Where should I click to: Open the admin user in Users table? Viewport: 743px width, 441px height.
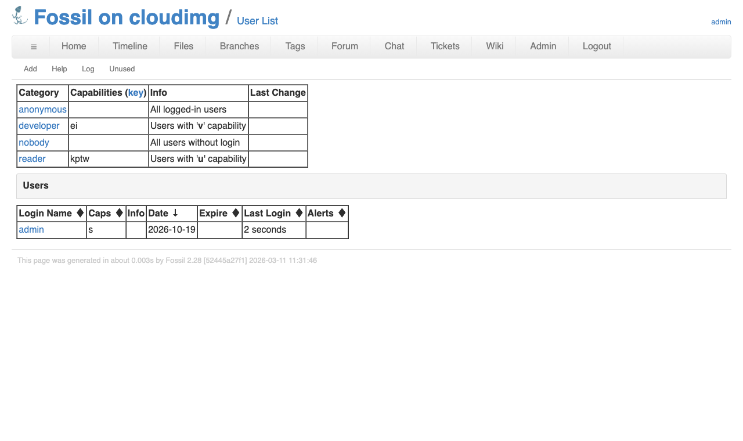click(x=31, y=230)
